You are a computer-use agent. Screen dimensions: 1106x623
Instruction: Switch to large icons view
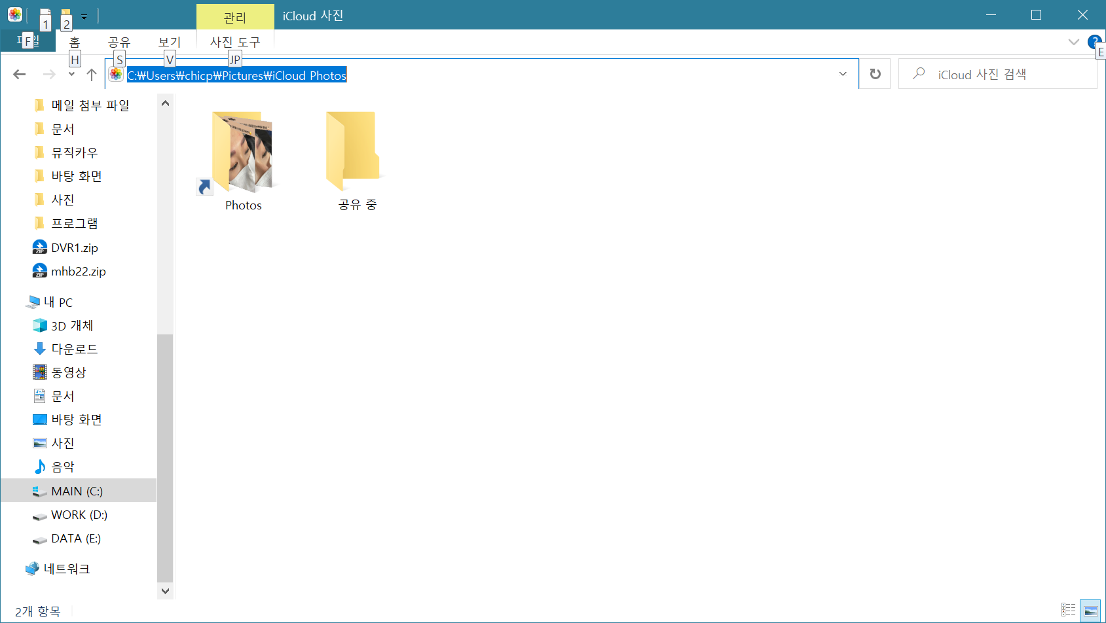click(1090, 611)
